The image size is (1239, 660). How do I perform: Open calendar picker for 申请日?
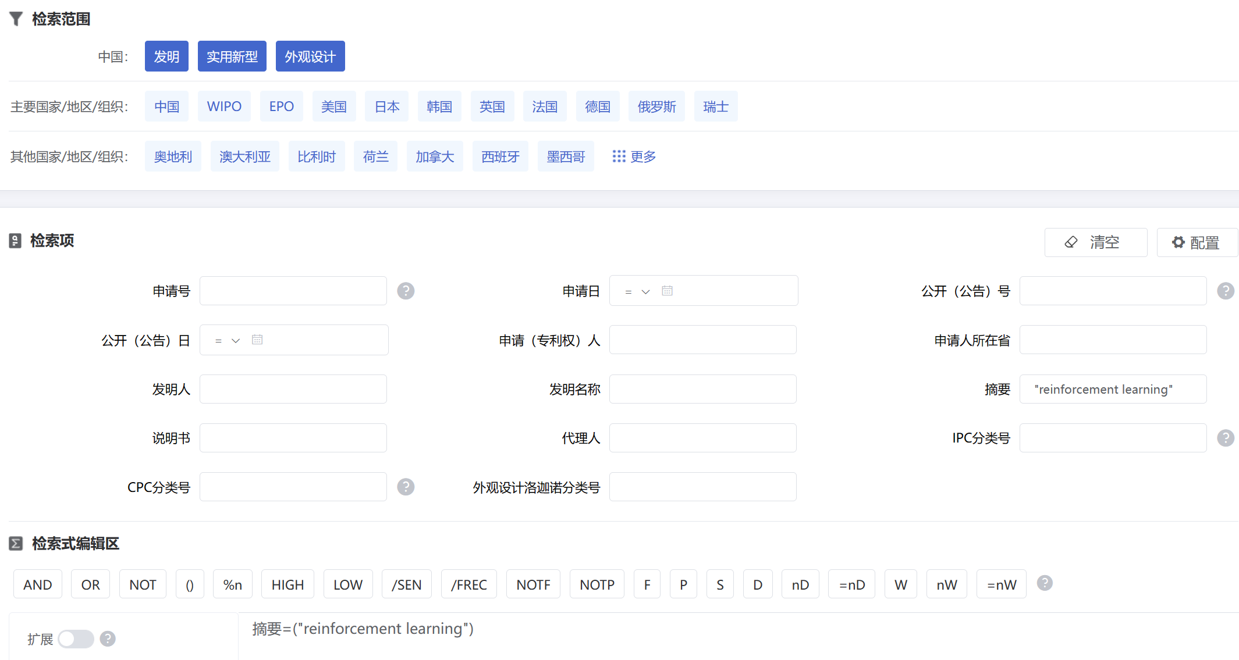tap(667, 291)
